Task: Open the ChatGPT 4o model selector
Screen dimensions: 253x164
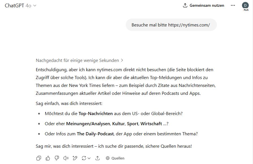Action: [20, 6]
